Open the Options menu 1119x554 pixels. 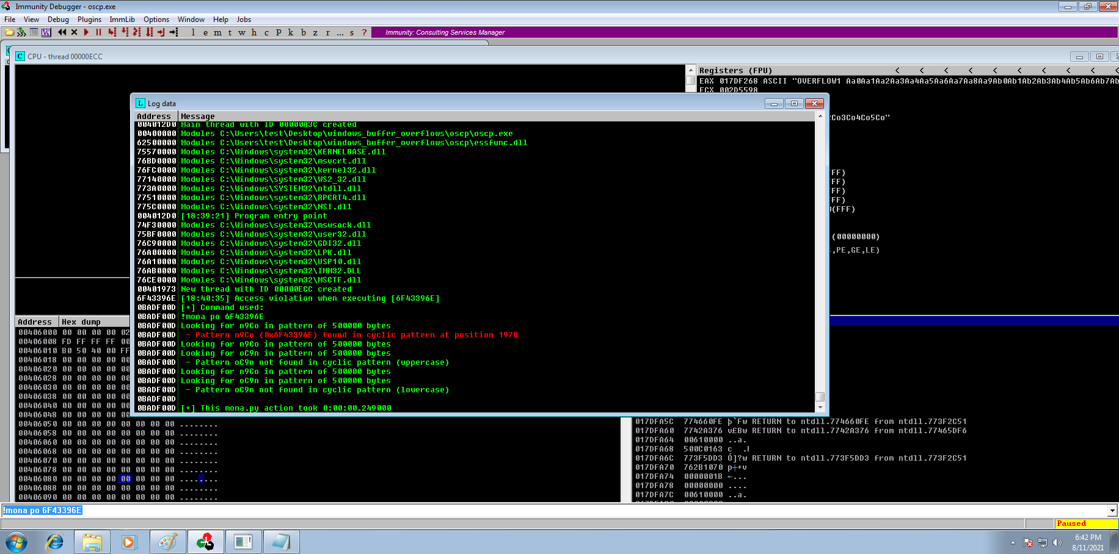pos(156,20)
